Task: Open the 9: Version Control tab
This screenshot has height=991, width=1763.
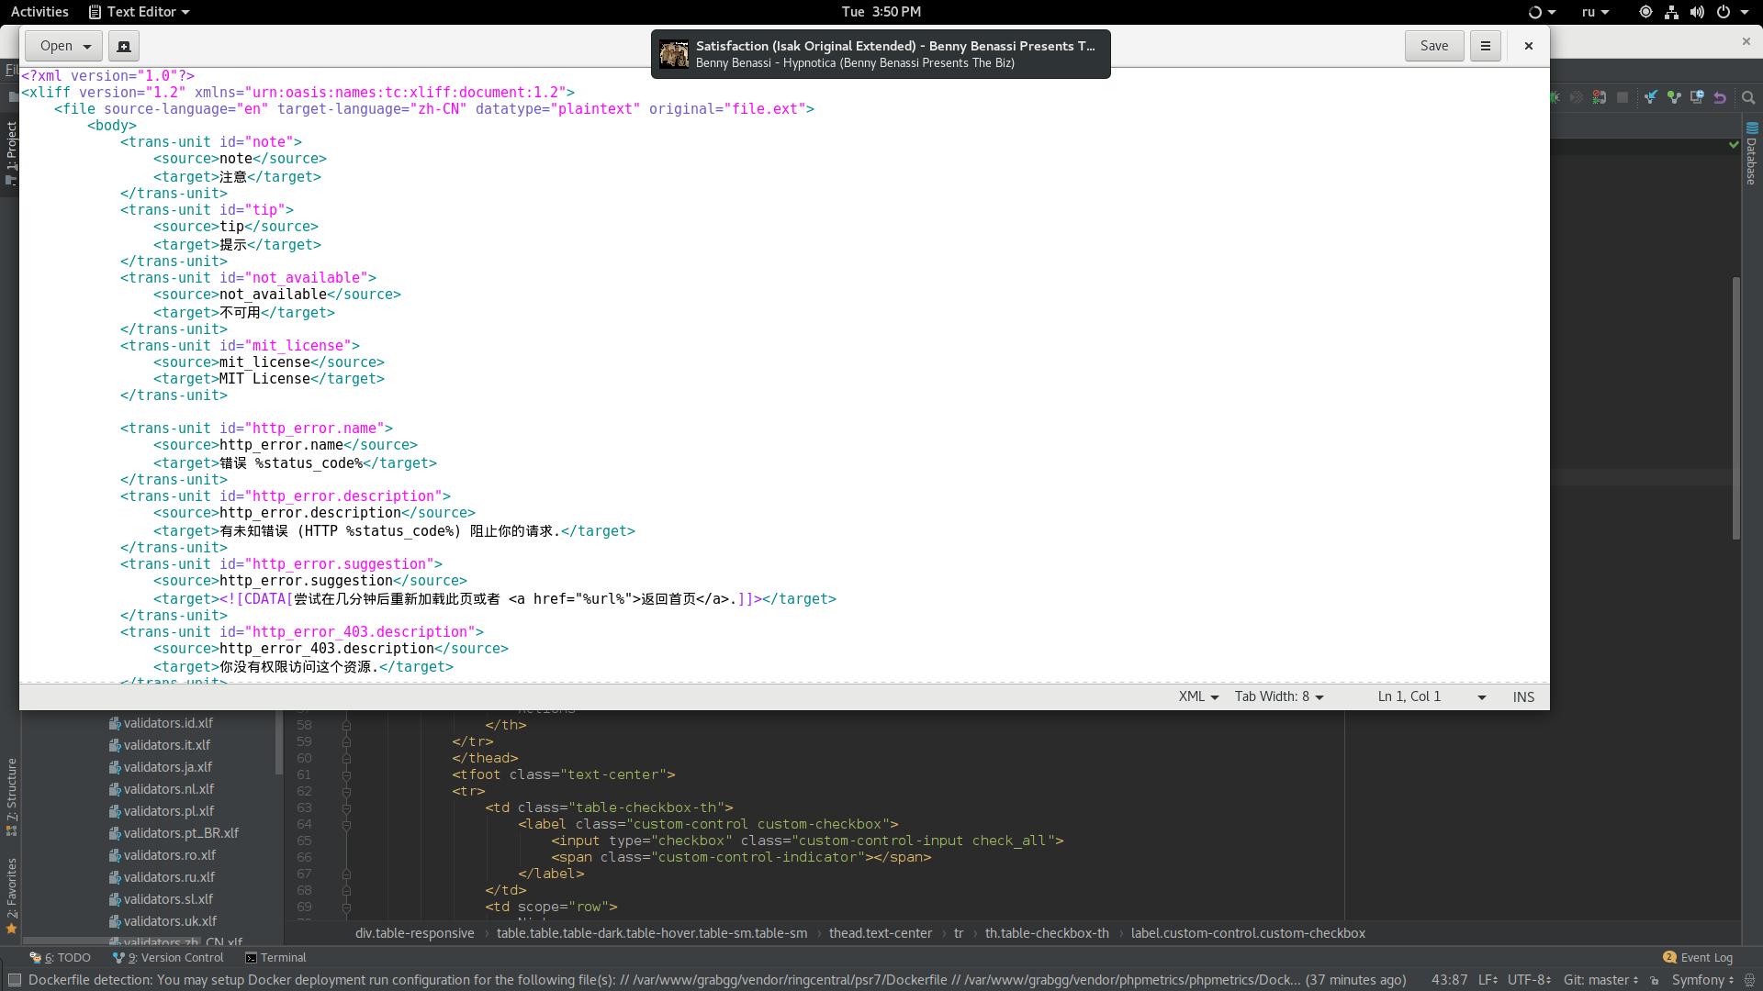Action: (168, 957)
